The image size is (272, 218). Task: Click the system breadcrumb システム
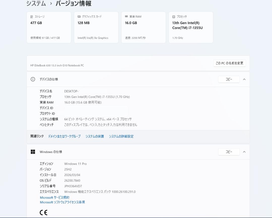[x=36, y=3]
